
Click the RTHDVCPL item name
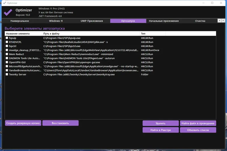tap(15, 42)
